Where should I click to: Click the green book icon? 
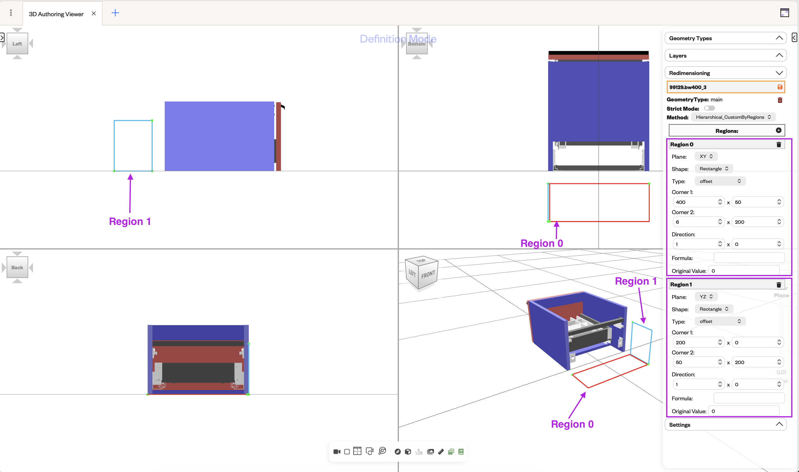click(x=461, y=452)
